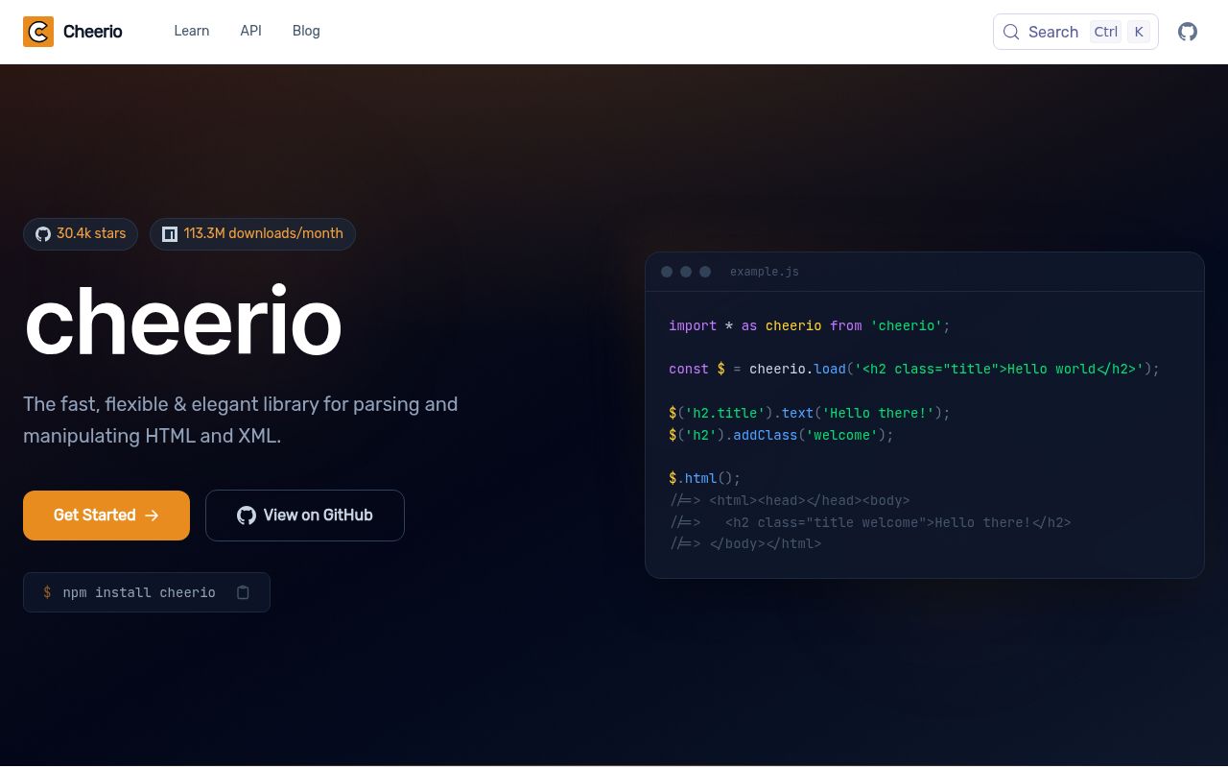Go to the Blog page
Screen dimensions: 1228x768
[x=306, y=31]
